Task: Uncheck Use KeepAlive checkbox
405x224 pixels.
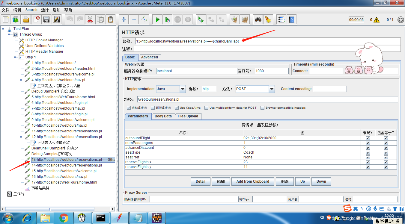Action: [x=177, y=108]
